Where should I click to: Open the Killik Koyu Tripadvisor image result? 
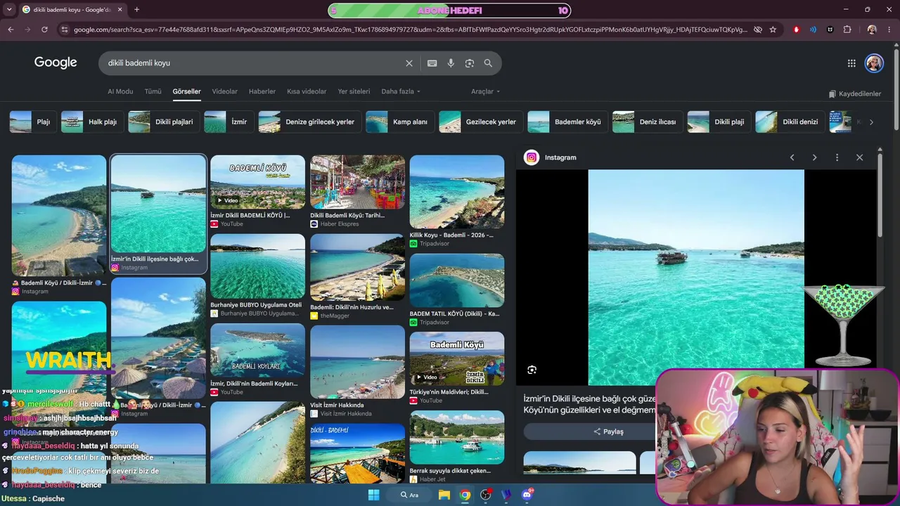pyautogui.click(x=457, y=191)
